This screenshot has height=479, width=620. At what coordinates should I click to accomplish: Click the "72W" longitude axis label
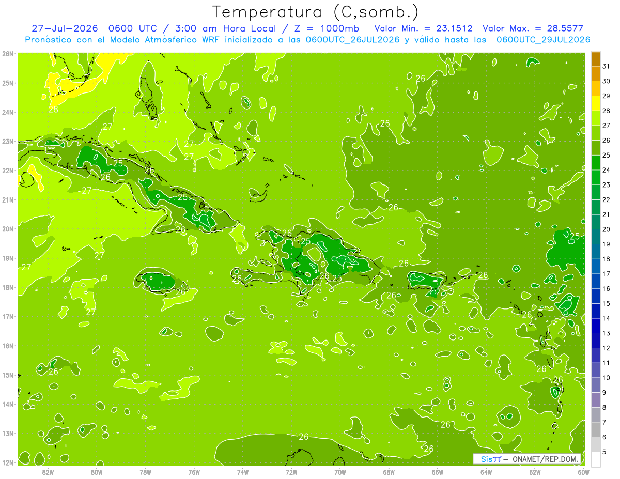point(291,472)
